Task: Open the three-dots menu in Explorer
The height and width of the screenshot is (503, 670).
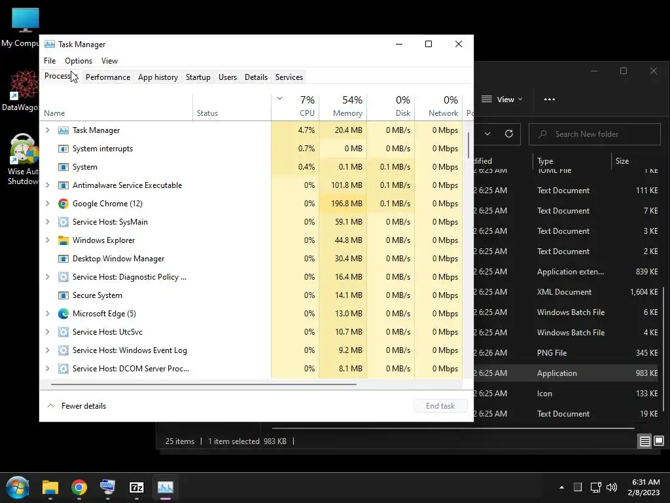Action: 550,100
